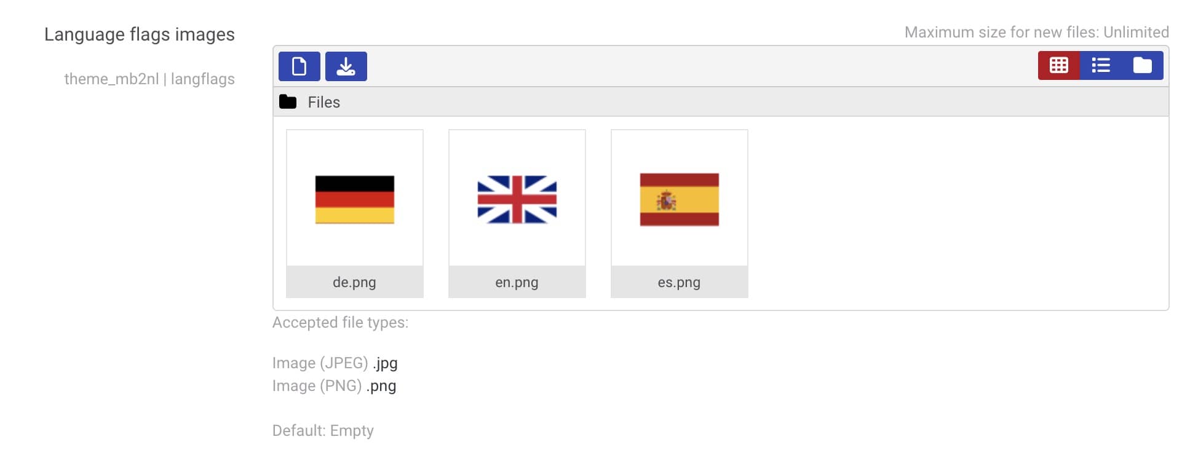The image size is (1182, 466).
Task: Click the Default: Empty text
Action: point(323,431)
